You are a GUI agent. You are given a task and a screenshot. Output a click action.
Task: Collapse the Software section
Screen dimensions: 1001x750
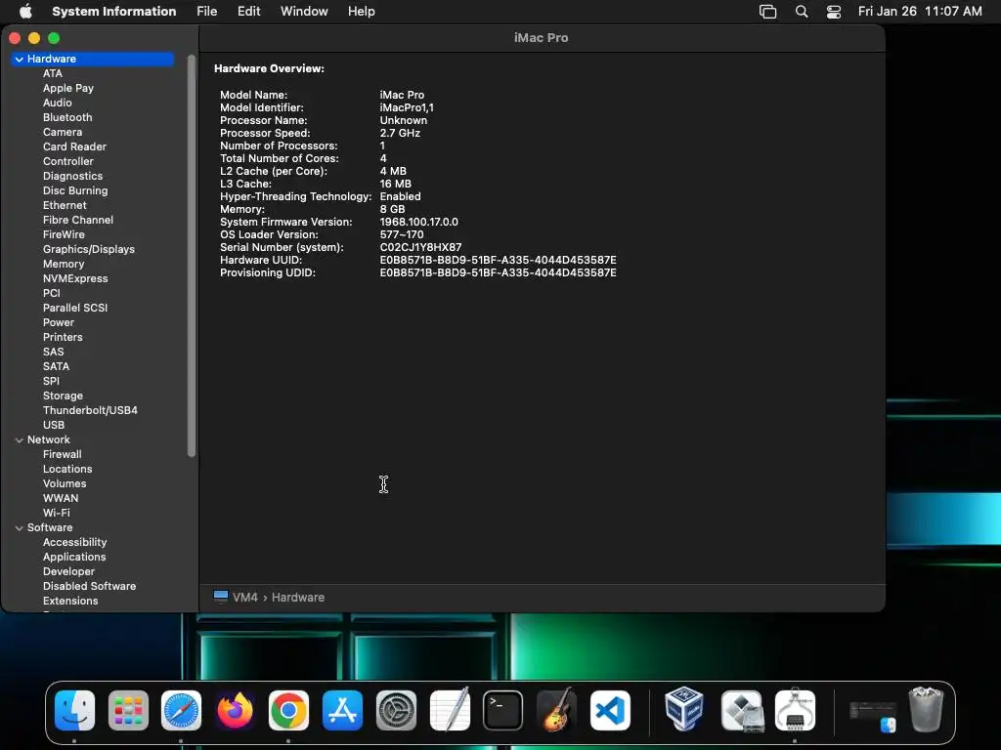click(x=20, y=528)
